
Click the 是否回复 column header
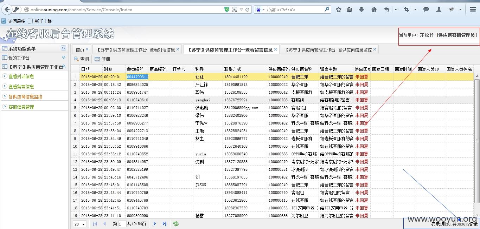pyautogui.click(x=362, y=69)
